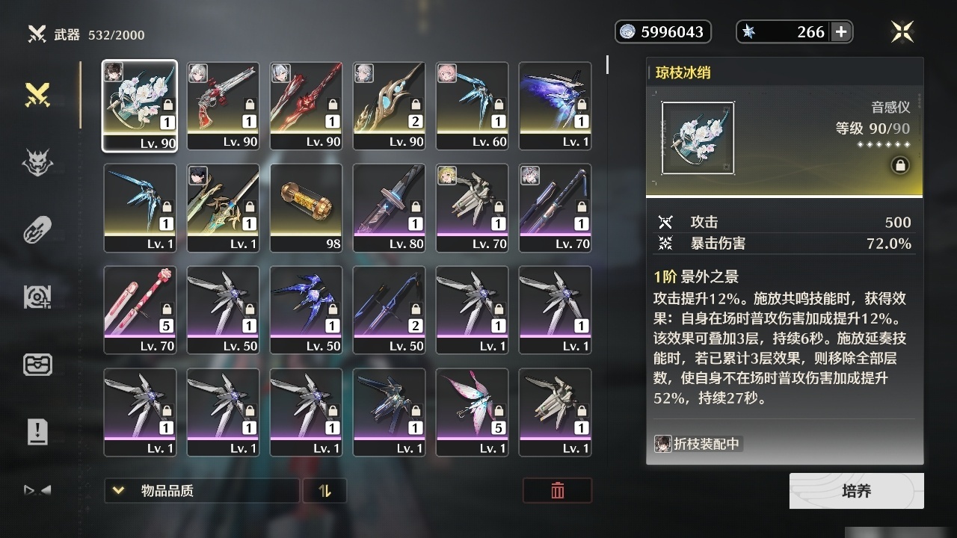Toggle the sort order arrows button
This screenshot has width=957, height=538.
[x=324, y=491]
